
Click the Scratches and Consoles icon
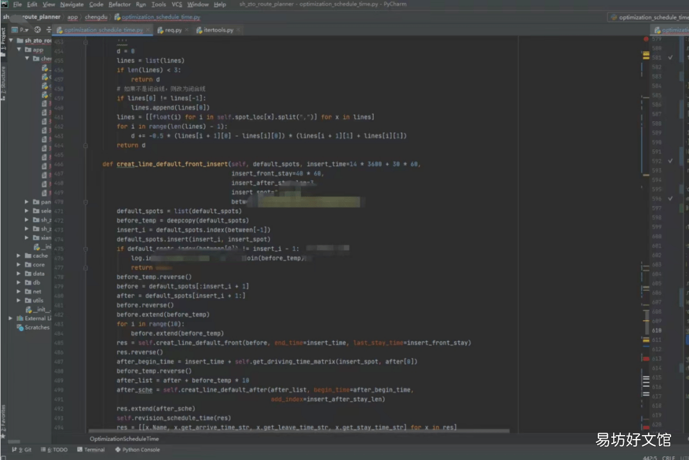click(20, 327)
